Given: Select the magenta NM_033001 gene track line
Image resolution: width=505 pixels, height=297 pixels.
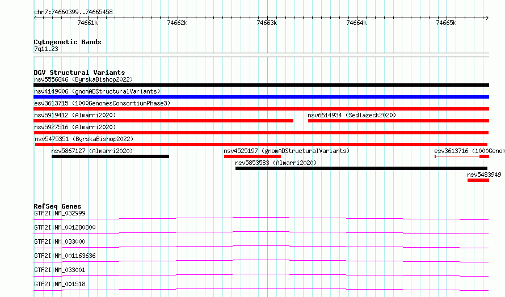Looking at the screenshot, I should 261,275.
